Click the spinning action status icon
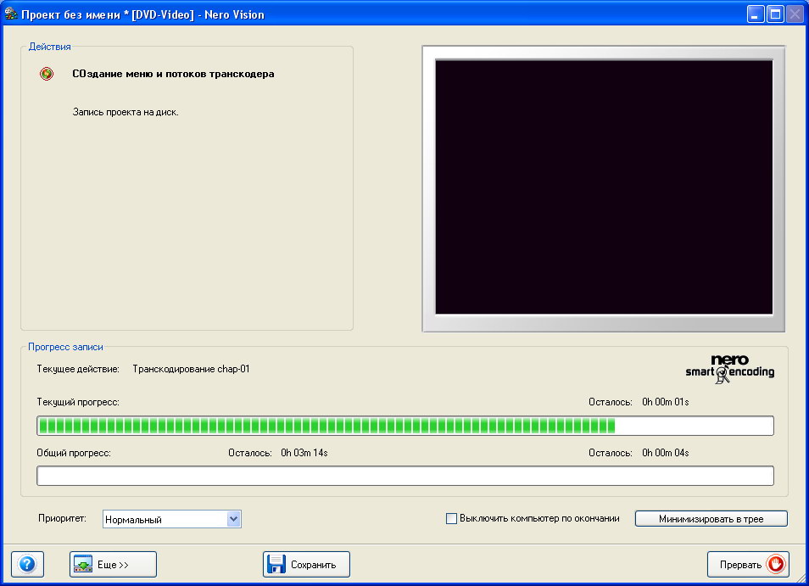Image resolution: width=809 pixels, height=586 pixels. click(47, 74)
